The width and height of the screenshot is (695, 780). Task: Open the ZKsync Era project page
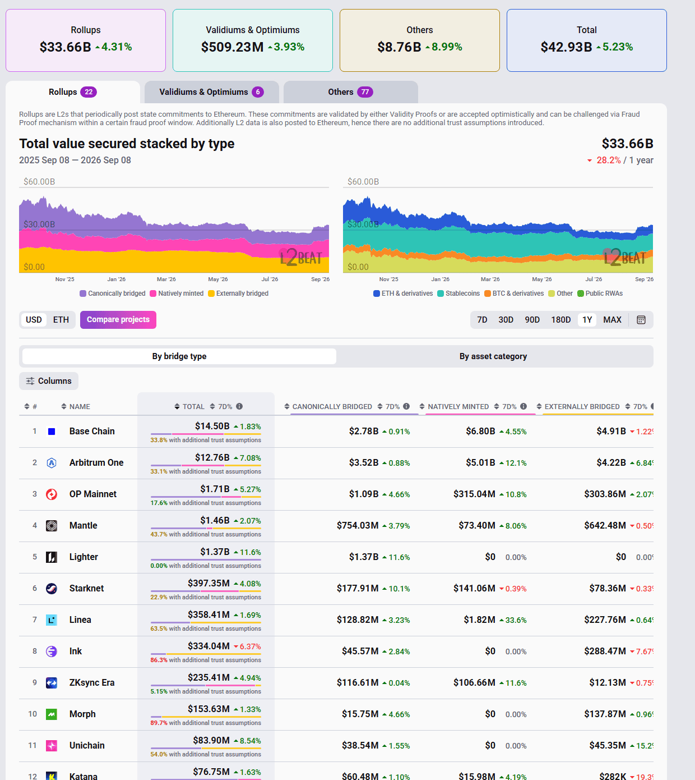coord(92,683)
